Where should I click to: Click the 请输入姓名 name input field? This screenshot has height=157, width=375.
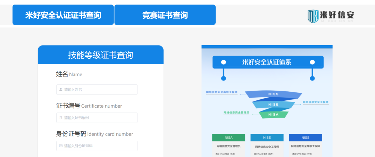pyautogui.click(x=97, y=90)
